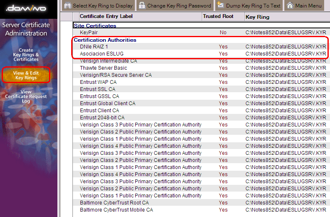The width and height of the screenshot is (330, 217).
Task: Select Entrust SSL CA entry
Action: pos(98,89)
